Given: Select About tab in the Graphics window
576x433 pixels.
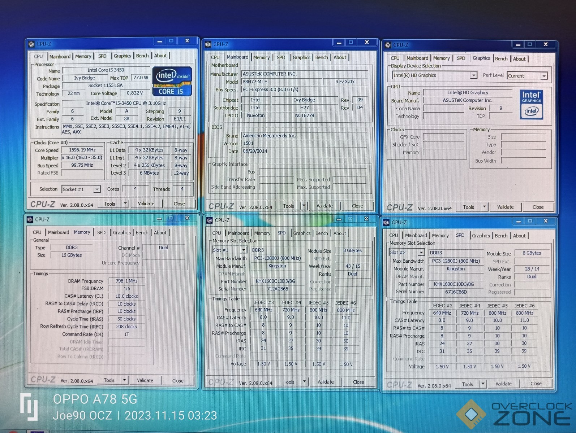Looking at the screenshot, I should point(519,59).
